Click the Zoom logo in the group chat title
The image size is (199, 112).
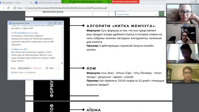10,23
